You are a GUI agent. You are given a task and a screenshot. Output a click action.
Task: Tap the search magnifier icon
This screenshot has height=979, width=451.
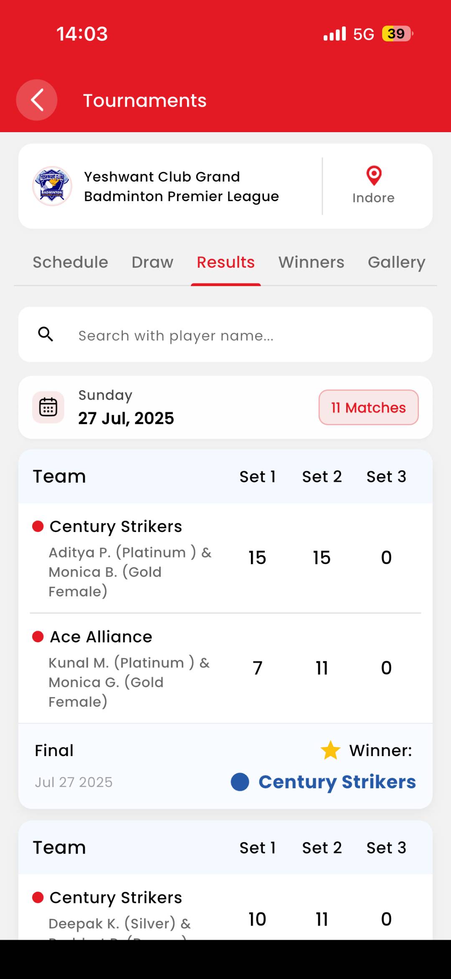(46, 335)
